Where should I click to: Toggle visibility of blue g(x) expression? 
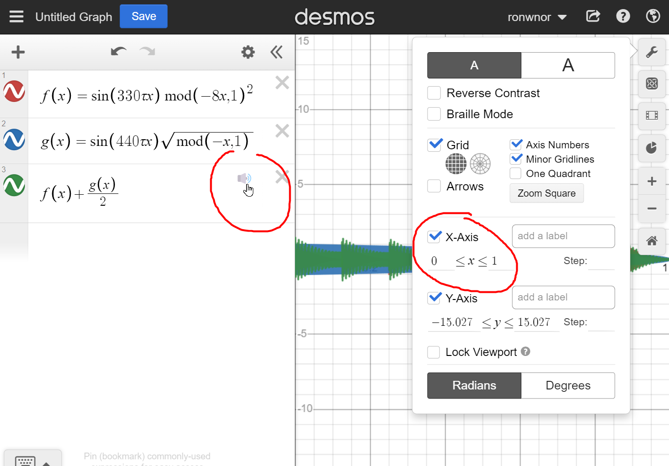(14, 139)
